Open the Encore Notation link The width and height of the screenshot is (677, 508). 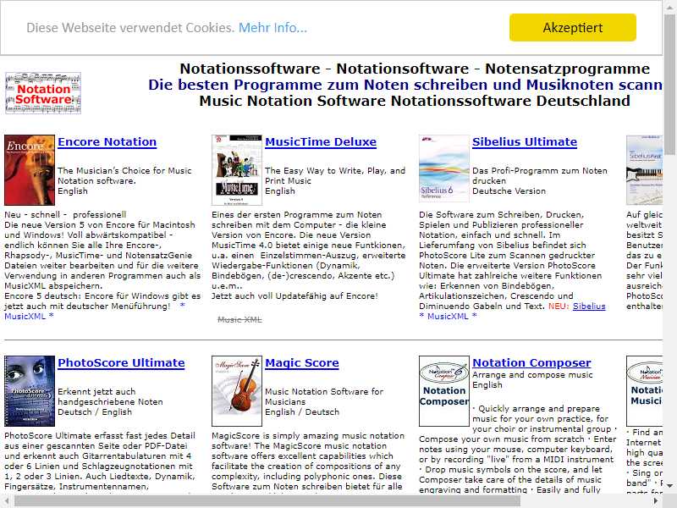point(107,141)
